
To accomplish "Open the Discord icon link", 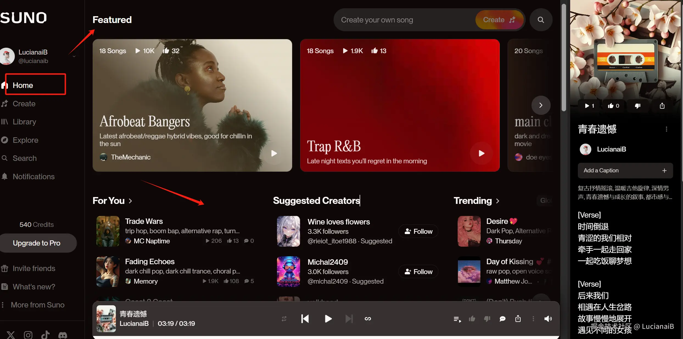I will pyautogui.click(x=63, y=335).
